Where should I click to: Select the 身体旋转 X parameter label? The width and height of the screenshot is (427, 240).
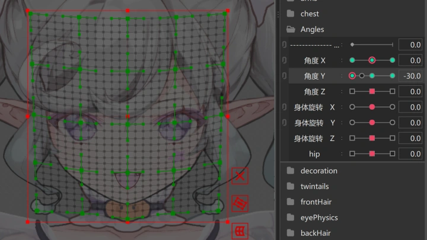(x=314, y=107)
